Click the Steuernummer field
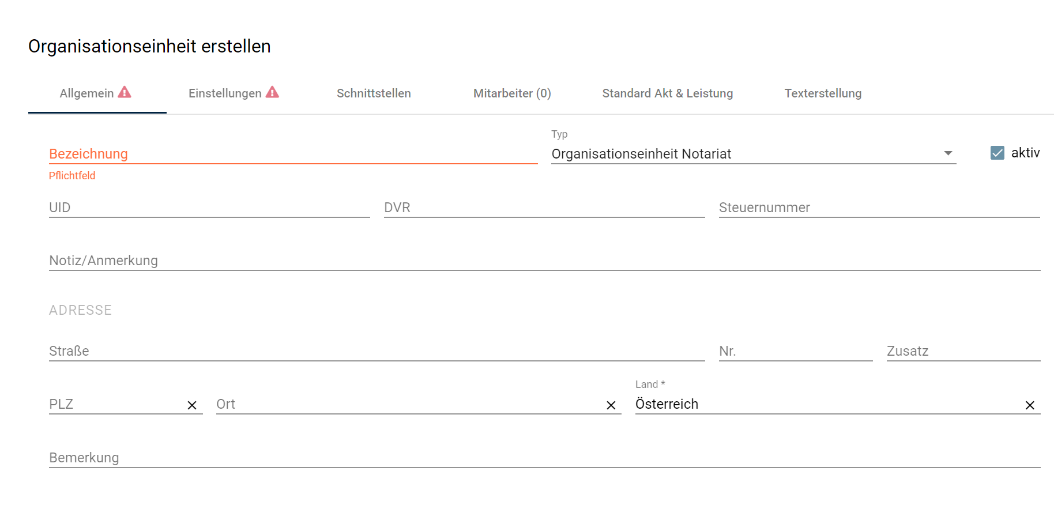Image resolution: width=1054 pixels, height=505 pixels. point(879,208)
